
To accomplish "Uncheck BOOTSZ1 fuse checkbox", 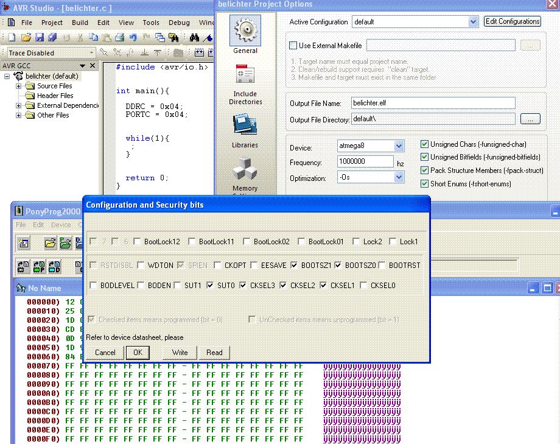I will [x=294, y=266].
